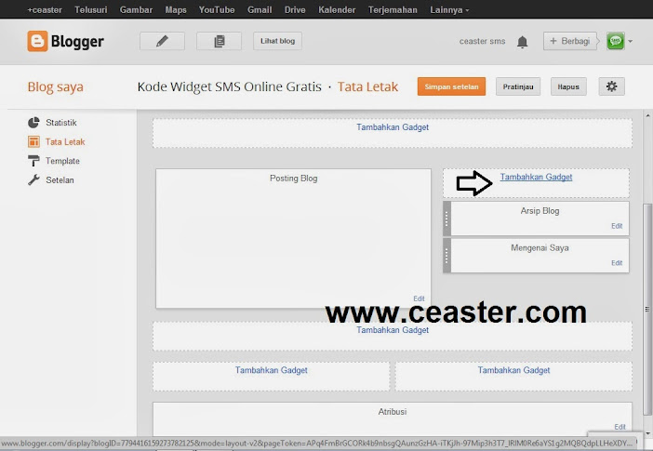Click the Posting Blog heading
Screen dimensions: 653x451
(x=294, y=179)
